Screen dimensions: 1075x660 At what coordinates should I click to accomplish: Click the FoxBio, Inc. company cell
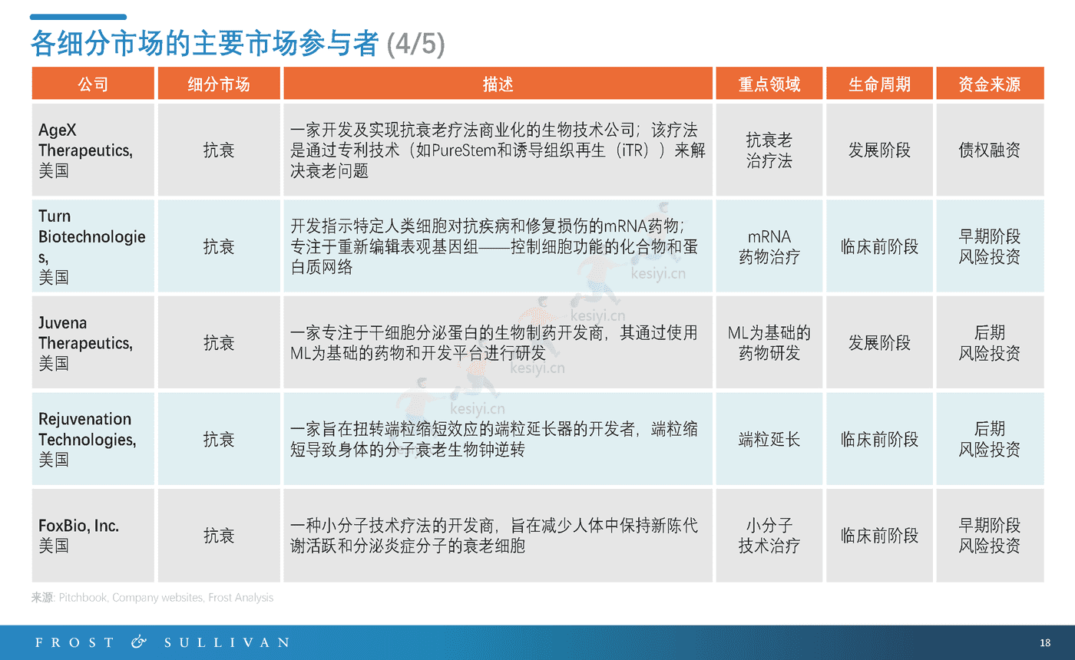[93, 535]
